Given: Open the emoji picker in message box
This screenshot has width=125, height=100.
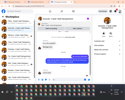Looking at the screenshot, I should (x=85, y=80).
